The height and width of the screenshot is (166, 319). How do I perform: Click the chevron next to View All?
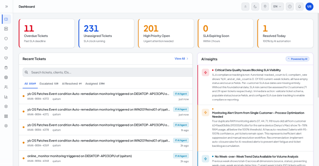pos(187,59)
